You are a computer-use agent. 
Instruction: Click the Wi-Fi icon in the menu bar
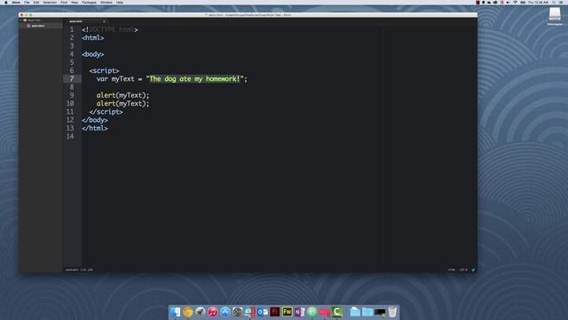(515, 2)
